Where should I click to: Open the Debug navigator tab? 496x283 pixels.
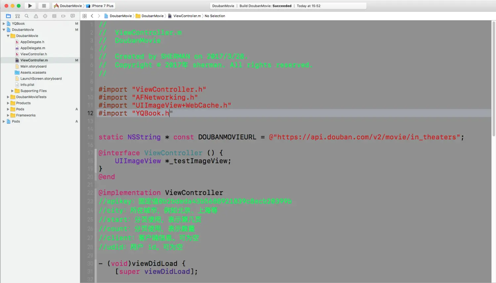click(x=54, y=16)
